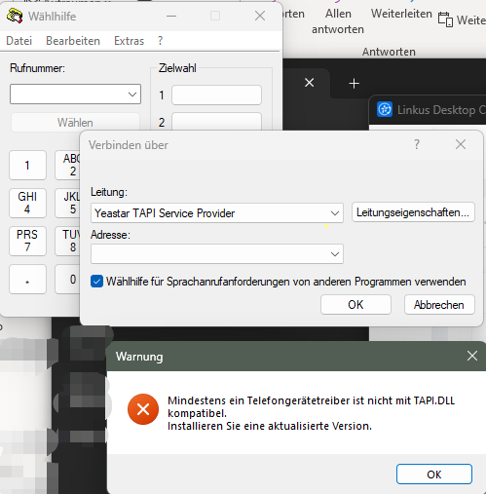Close the Warnung dialog with X

pos(472,356)
